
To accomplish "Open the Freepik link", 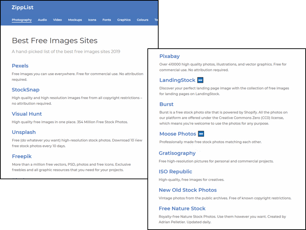I will [x=22, y=156].
